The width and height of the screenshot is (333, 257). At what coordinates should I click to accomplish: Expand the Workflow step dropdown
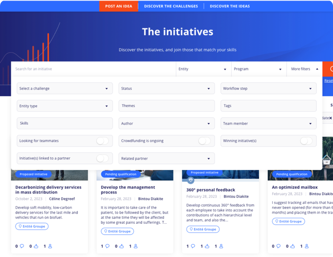[268, 88]
